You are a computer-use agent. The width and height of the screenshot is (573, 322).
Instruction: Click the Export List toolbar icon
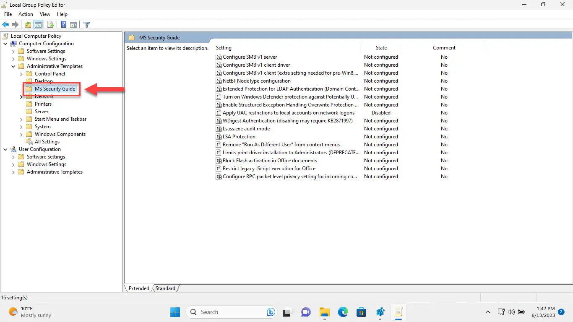(50, 25)
